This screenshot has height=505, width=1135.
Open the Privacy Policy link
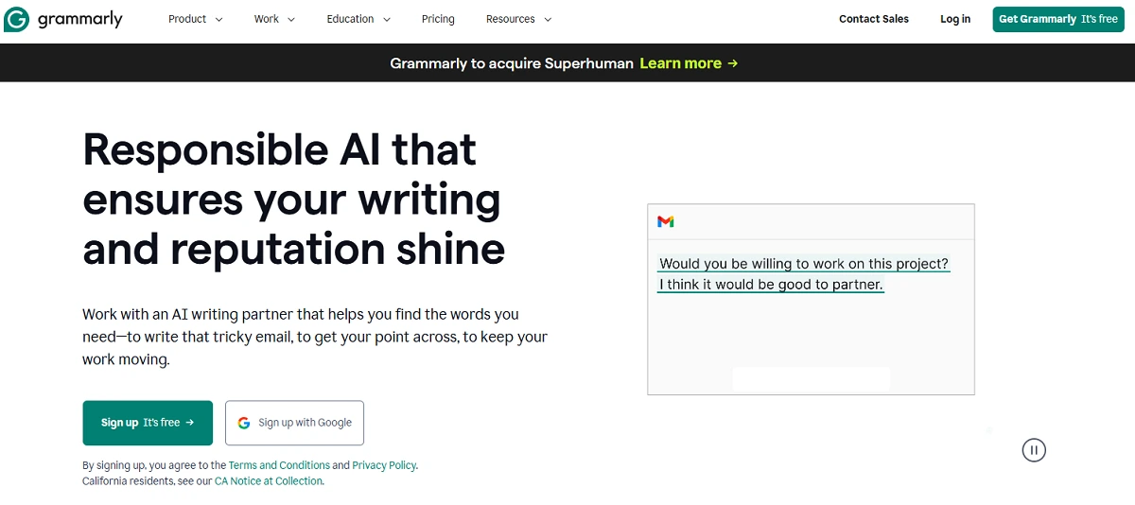pyautogui.click(x=384, y=465)
